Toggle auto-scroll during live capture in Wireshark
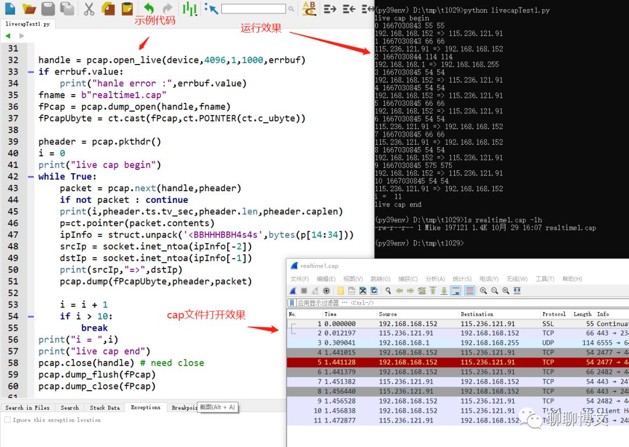 click(x=456, y=291)
